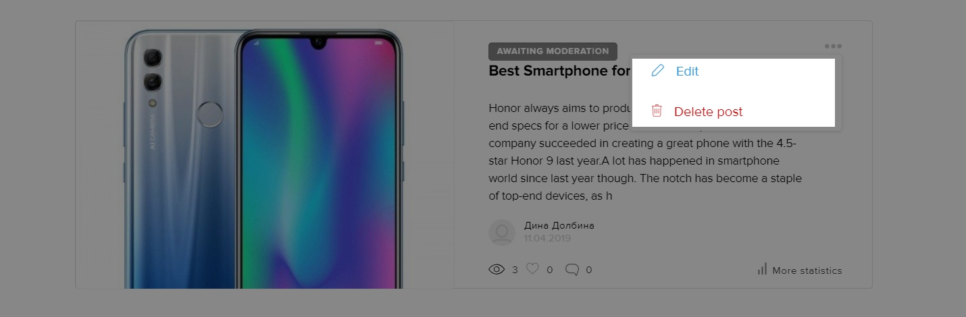Click author name Дина Долбина
Screen dimensions: 966x317
(559, 226)
